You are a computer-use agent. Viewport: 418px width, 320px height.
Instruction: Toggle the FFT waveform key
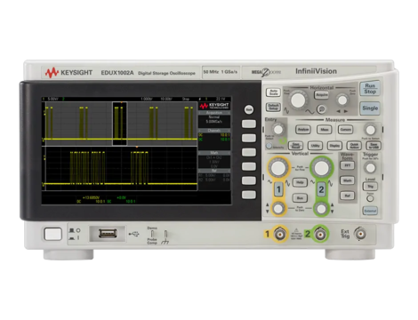(347, 165)
